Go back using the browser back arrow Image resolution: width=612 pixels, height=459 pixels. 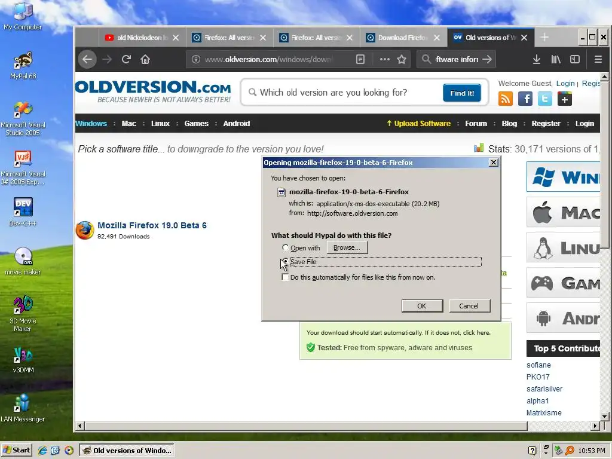click(87, 59)
